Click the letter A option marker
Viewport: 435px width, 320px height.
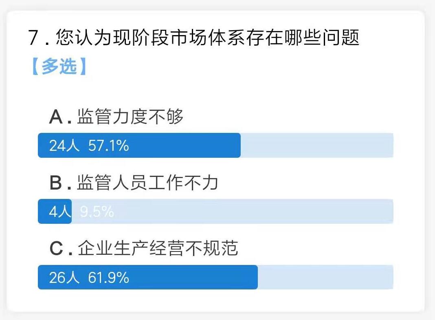tap(56, 117)
